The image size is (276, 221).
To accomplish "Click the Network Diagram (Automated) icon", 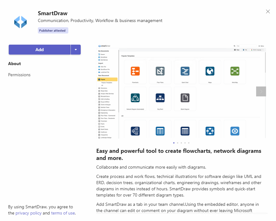I will 135,98.
